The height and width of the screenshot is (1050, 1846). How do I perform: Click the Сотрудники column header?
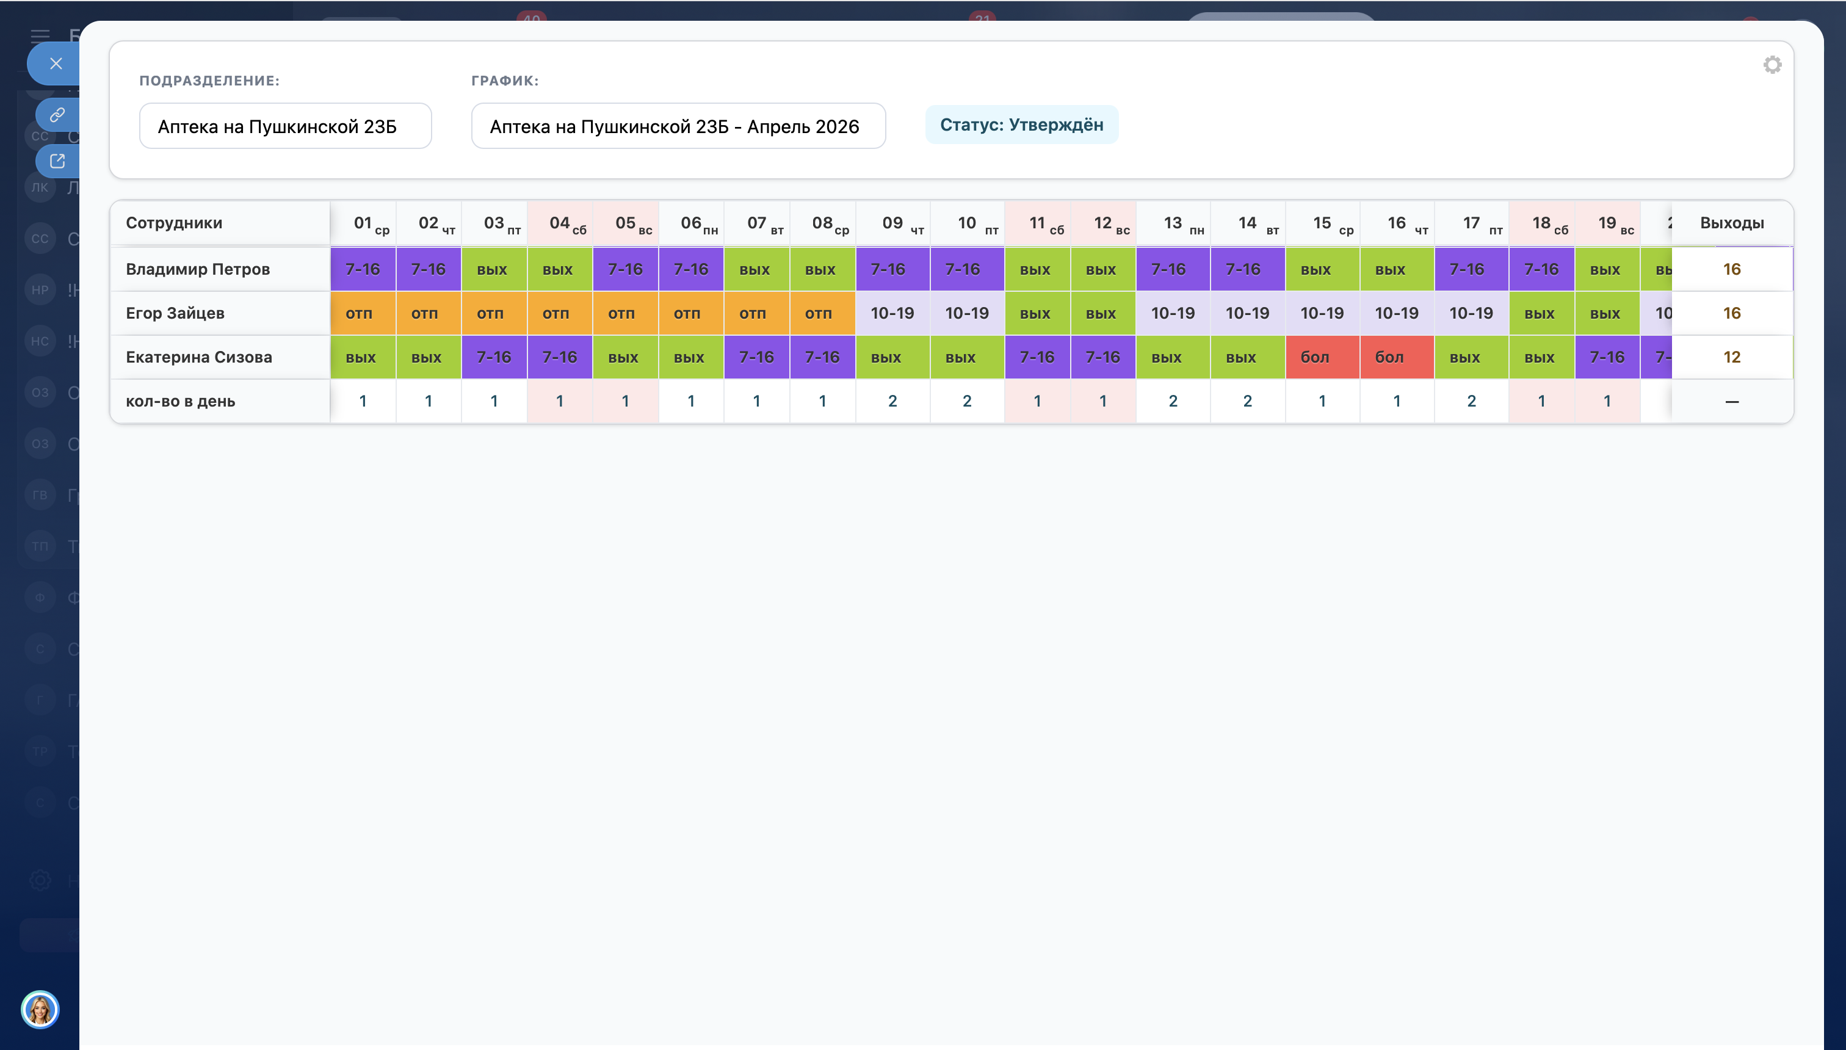174,223
